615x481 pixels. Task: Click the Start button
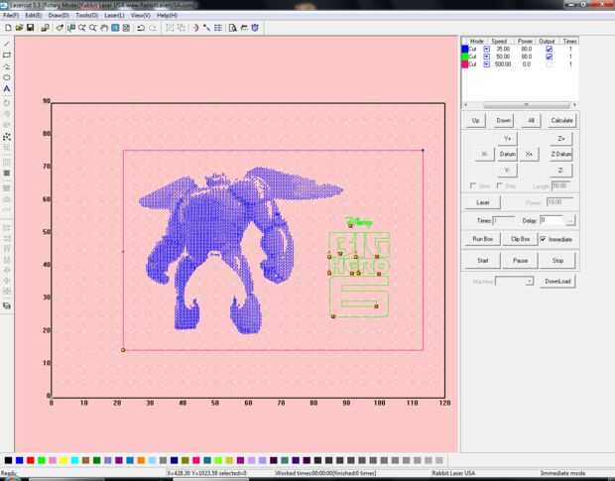(483, 261)
